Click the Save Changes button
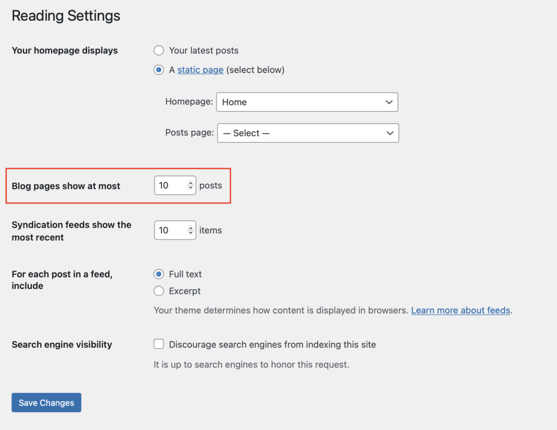The height and width of the screenshot is (430, 557). point(46,402)
